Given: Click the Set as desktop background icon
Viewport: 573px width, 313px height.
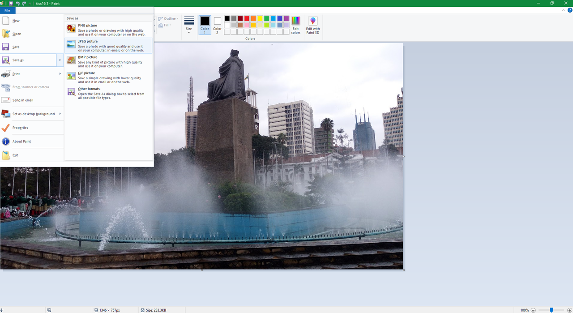Looking at the screenshot, I should coord(6,114).
